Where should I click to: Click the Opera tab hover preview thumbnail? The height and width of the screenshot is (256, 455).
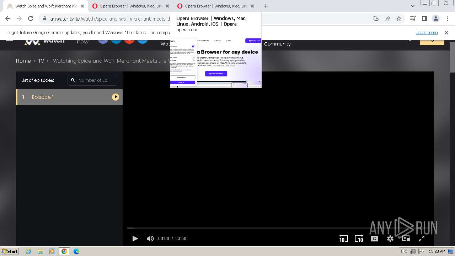tap(216, 63)
